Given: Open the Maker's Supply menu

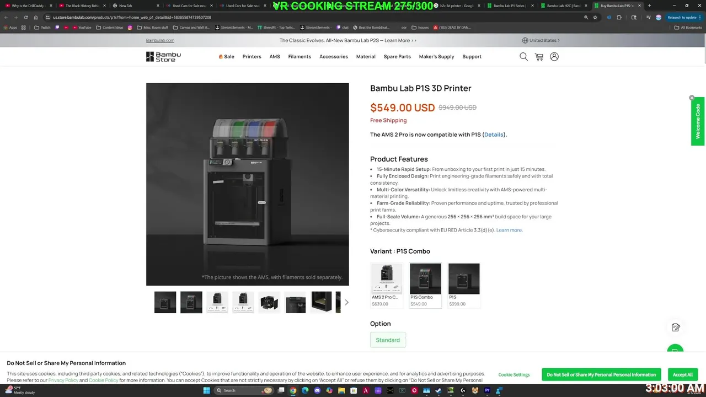Looking at the screenshot, I should pyautogui.click(x=437, y=56).
